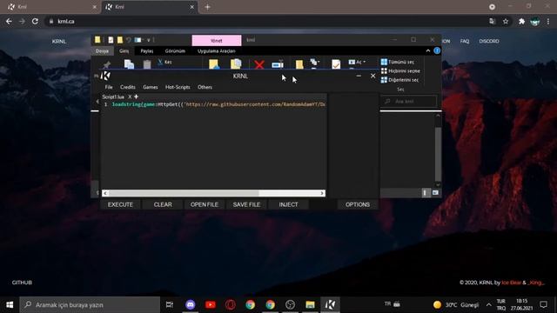Add a new script tab with plus
The height and width of the screenshot is (313, 557).
point(136,97)
